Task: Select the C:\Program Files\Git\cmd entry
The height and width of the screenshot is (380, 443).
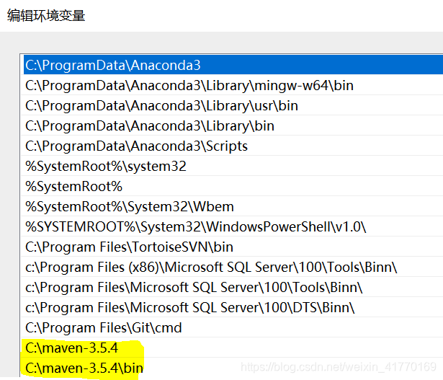Action: point(233,327)
